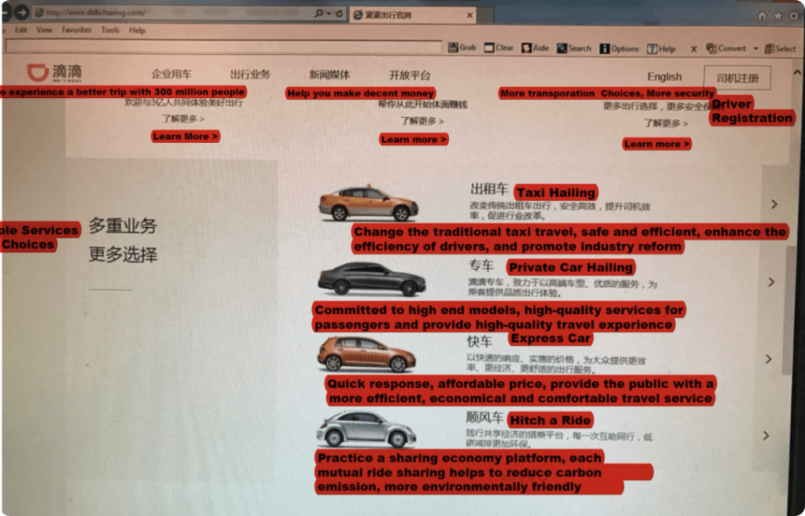The height and width of the screenshot is (516, 805).
Task: Click the Clear toolbar button
Action: pyautogui.click(x=498, y=48)
